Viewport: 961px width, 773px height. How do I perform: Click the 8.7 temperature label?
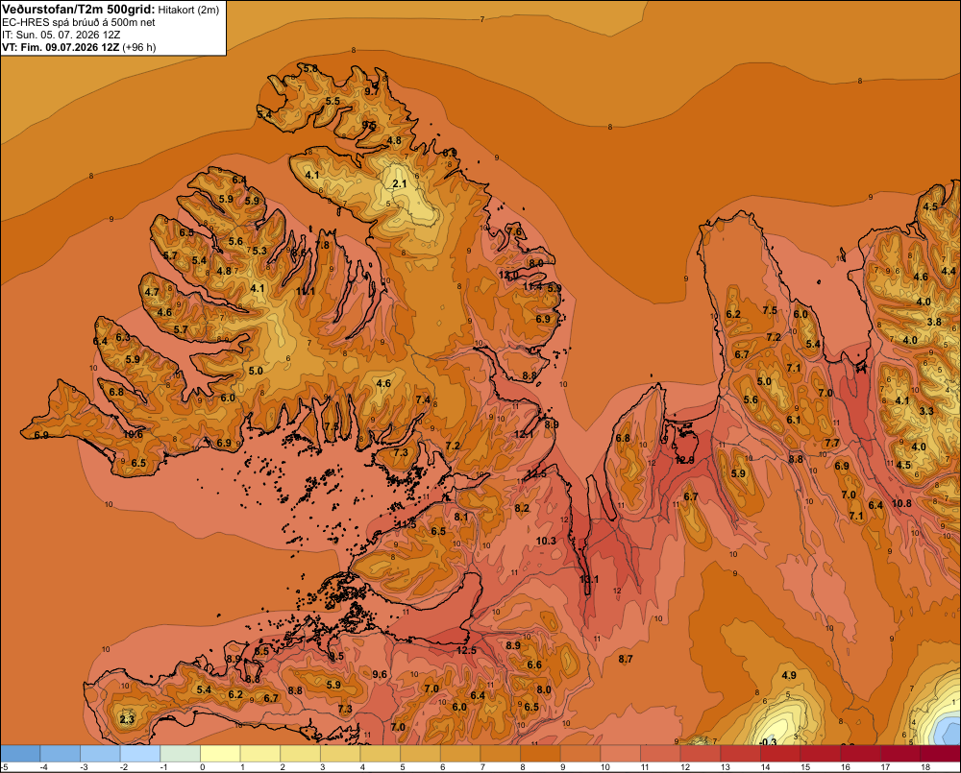(626, 659)
